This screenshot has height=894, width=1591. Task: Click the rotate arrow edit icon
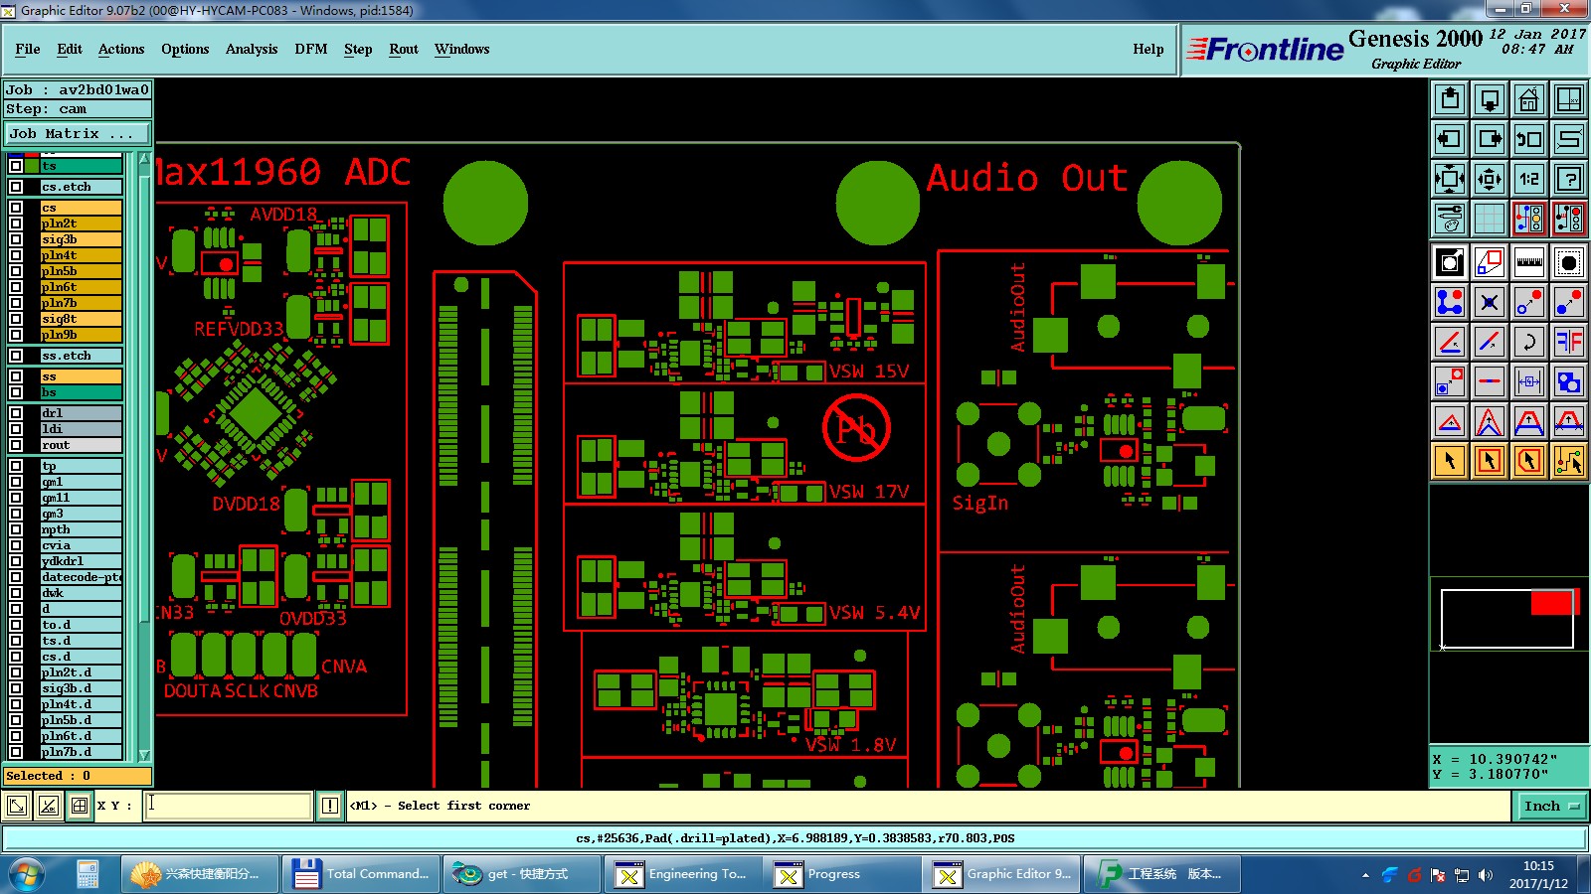pyautogui.click(x=1528, y=342)
